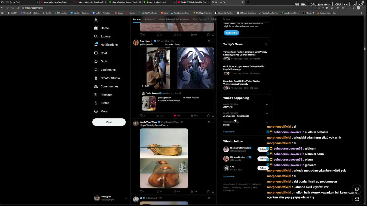Open account menu dots beside Herugrim
Image resolution: width=367 pixels, height=206 pixels.
click(x=126, y=198)
